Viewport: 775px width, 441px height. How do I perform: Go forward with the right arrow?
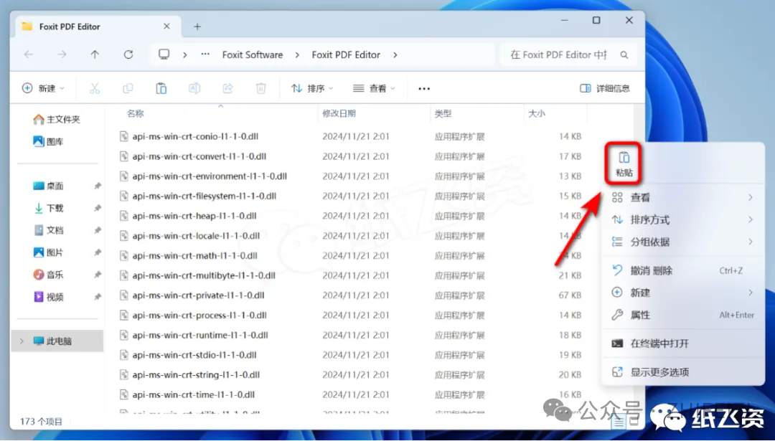pos(62,54)
